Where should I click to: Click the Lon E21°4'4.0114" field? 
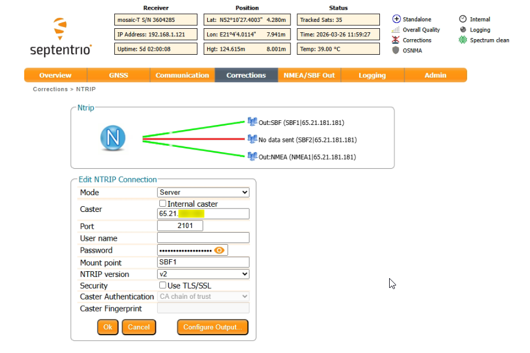(x=247, y=35)
